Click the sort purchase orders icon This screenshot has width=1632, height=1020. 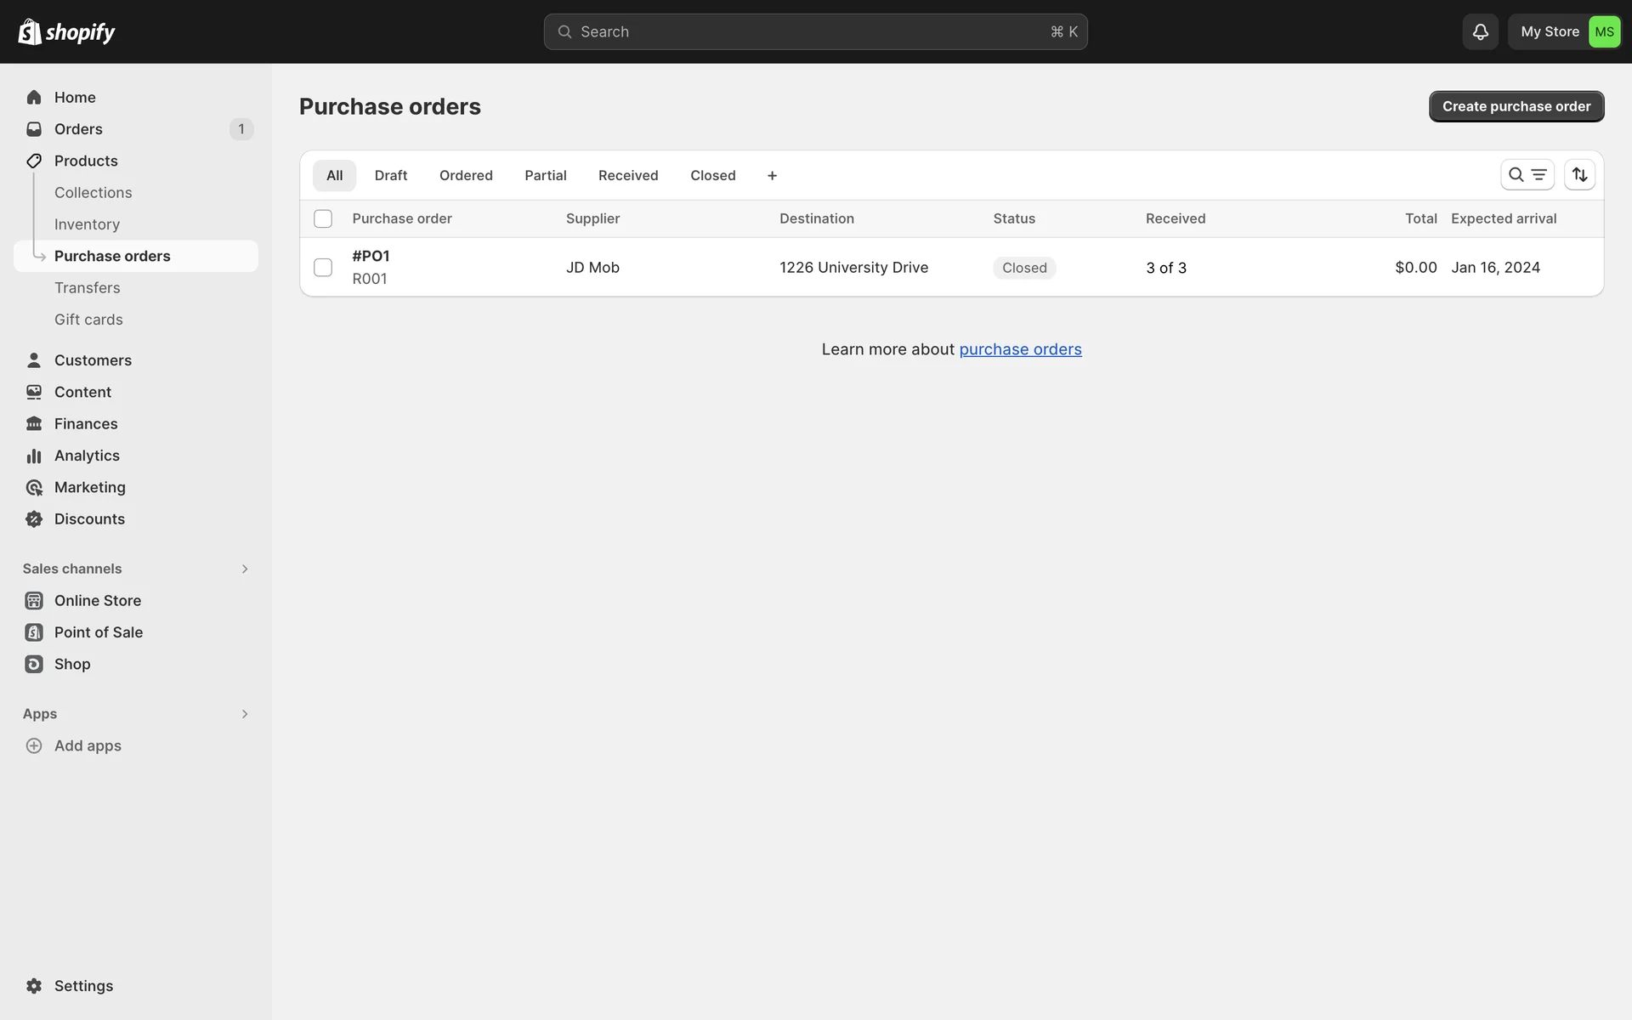pyautogui.click(x=1579, y=175)
